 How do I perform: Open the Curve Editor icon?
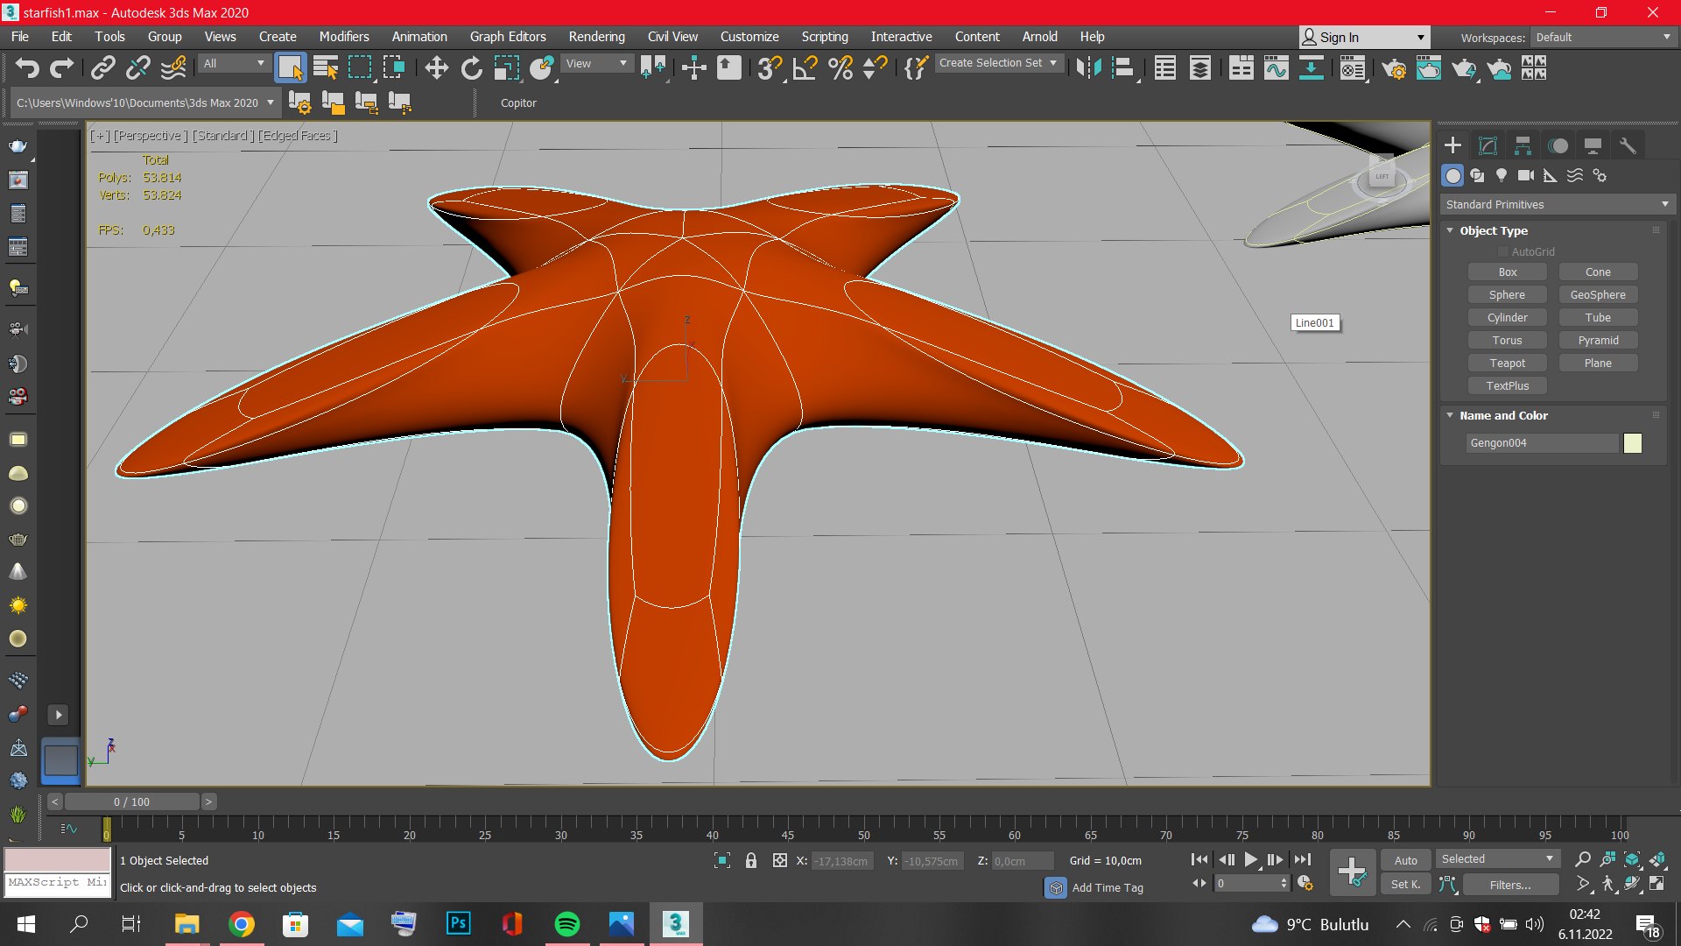pos(1276,67)
